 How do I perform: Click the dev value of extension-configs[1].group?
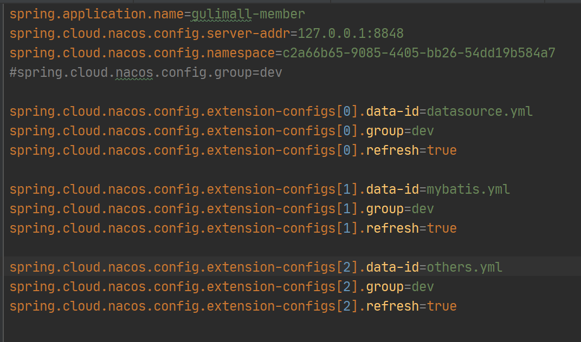pyautogui.click(x=422, y=209)
